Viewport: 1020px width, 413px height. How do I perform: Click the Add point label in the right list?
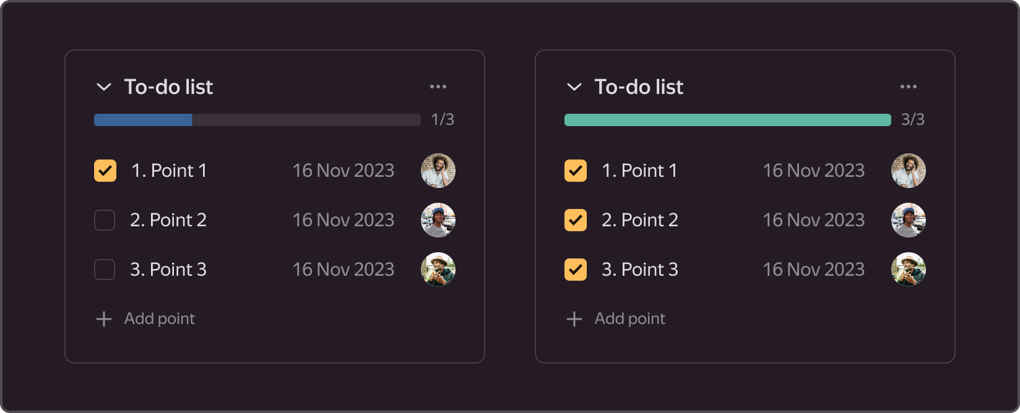pyautogui.click(x=630, y=318)
